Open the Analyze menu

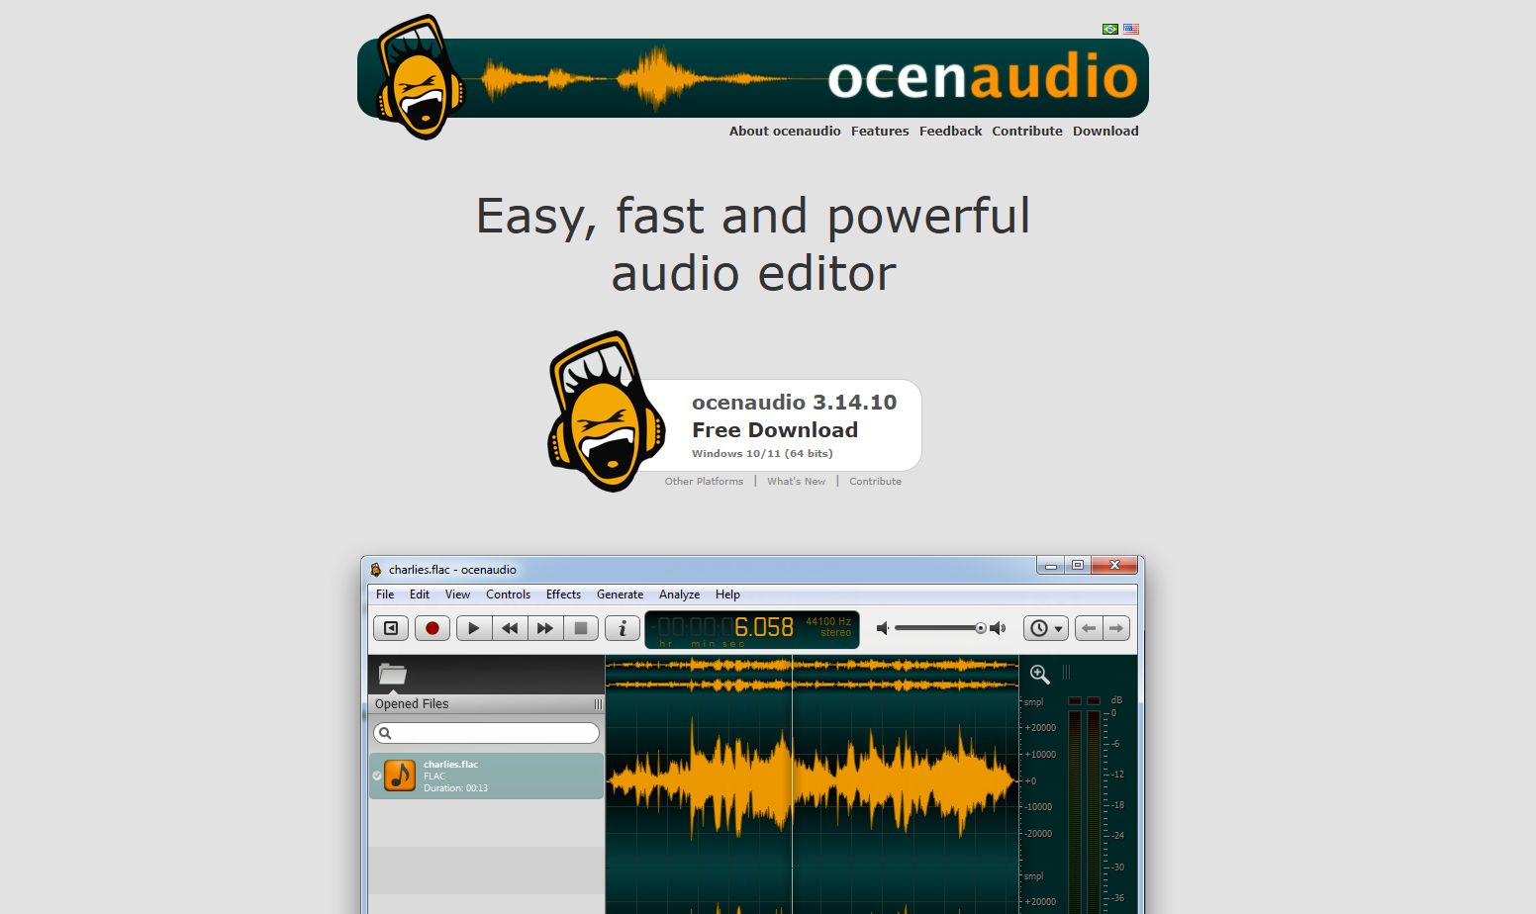679,594
